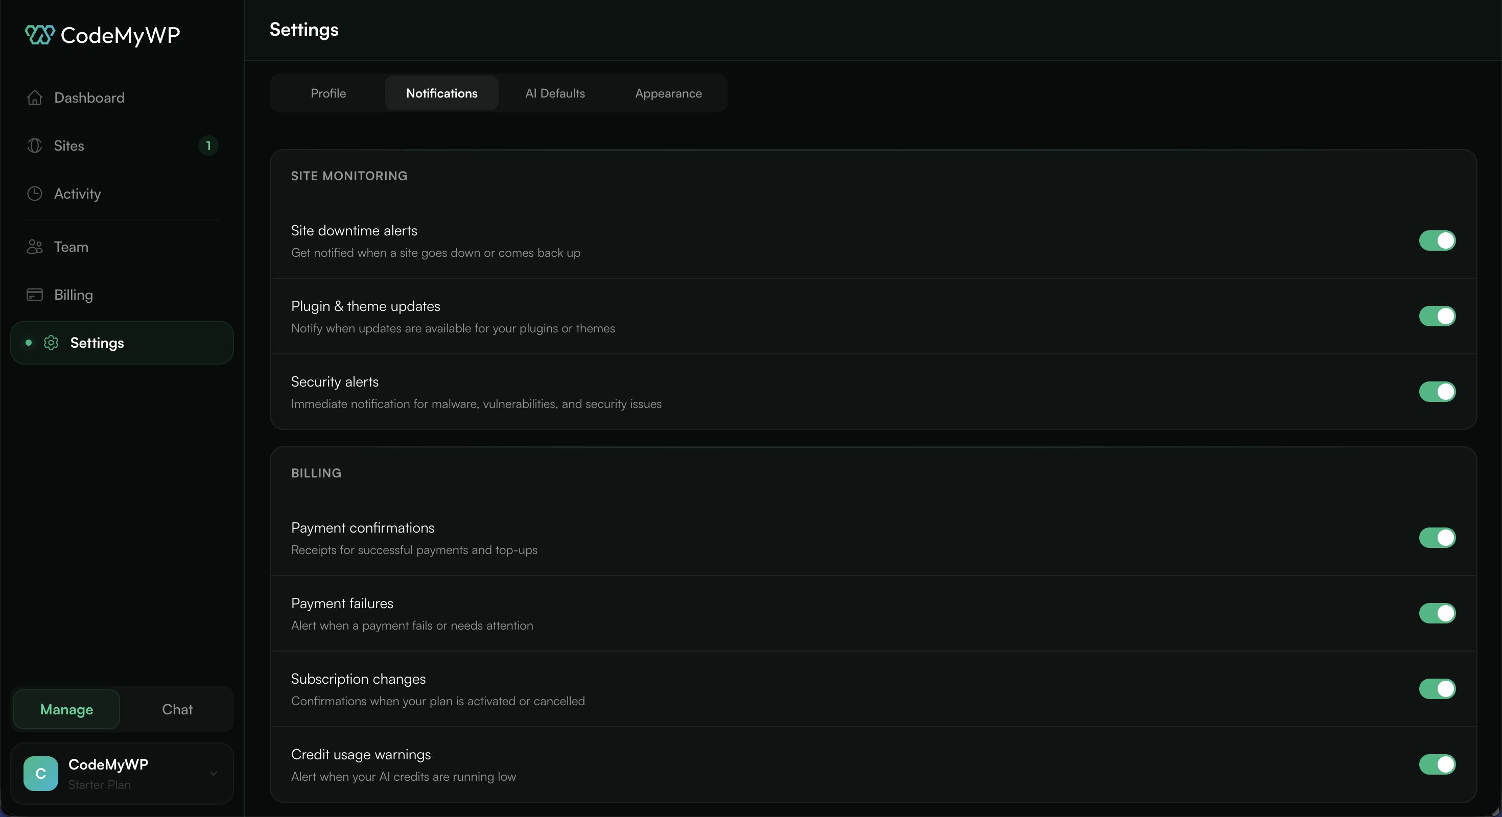Click the Activity clock icon
This screenshot has height=817, width=1502.
pyautogui.click(x=34, y=194)
